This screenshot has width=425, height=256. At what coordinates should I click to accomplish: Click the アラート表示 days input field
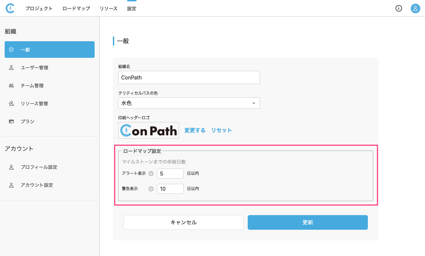(x=170, y=174)
